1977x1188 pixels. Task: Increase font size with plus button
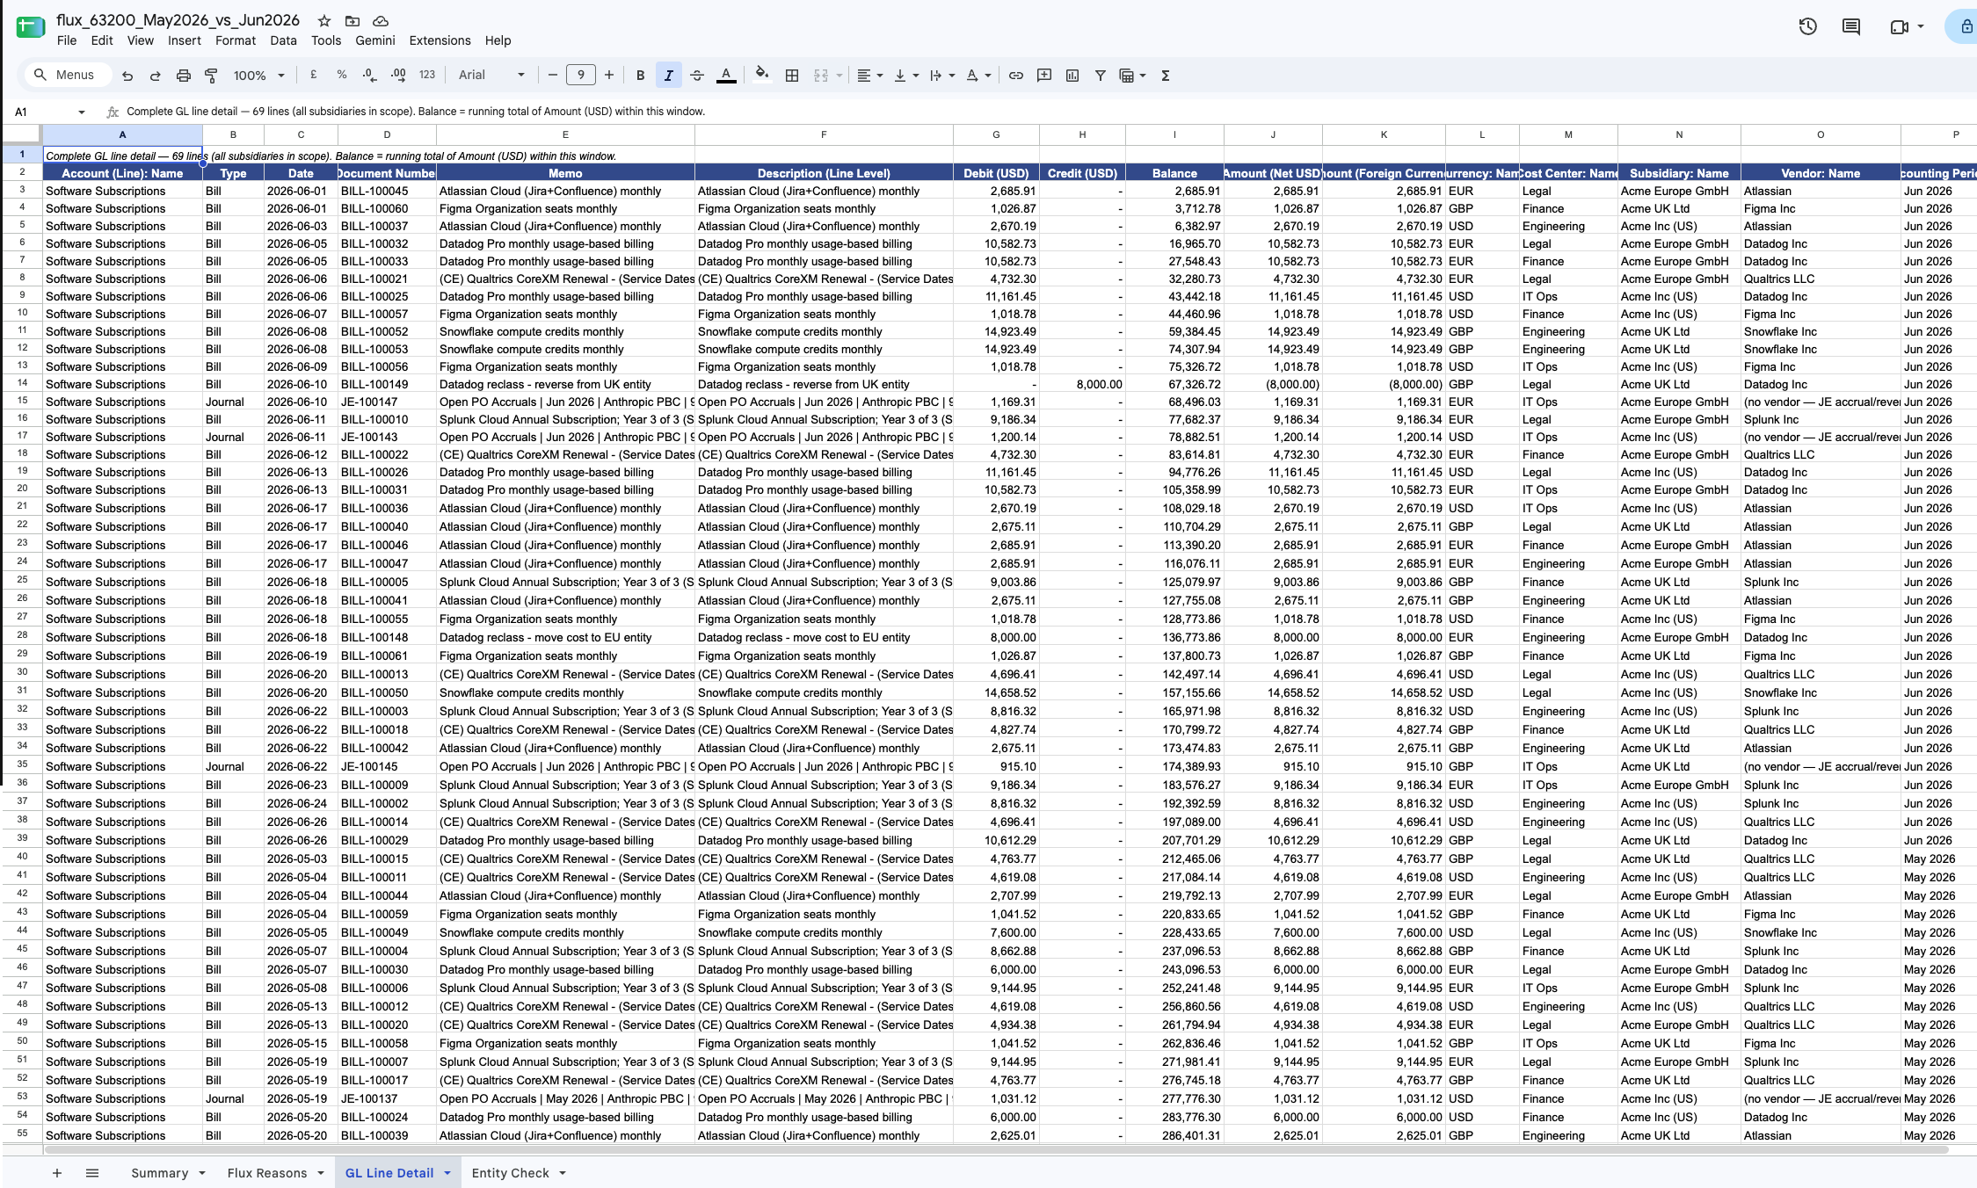coord(609,76)
